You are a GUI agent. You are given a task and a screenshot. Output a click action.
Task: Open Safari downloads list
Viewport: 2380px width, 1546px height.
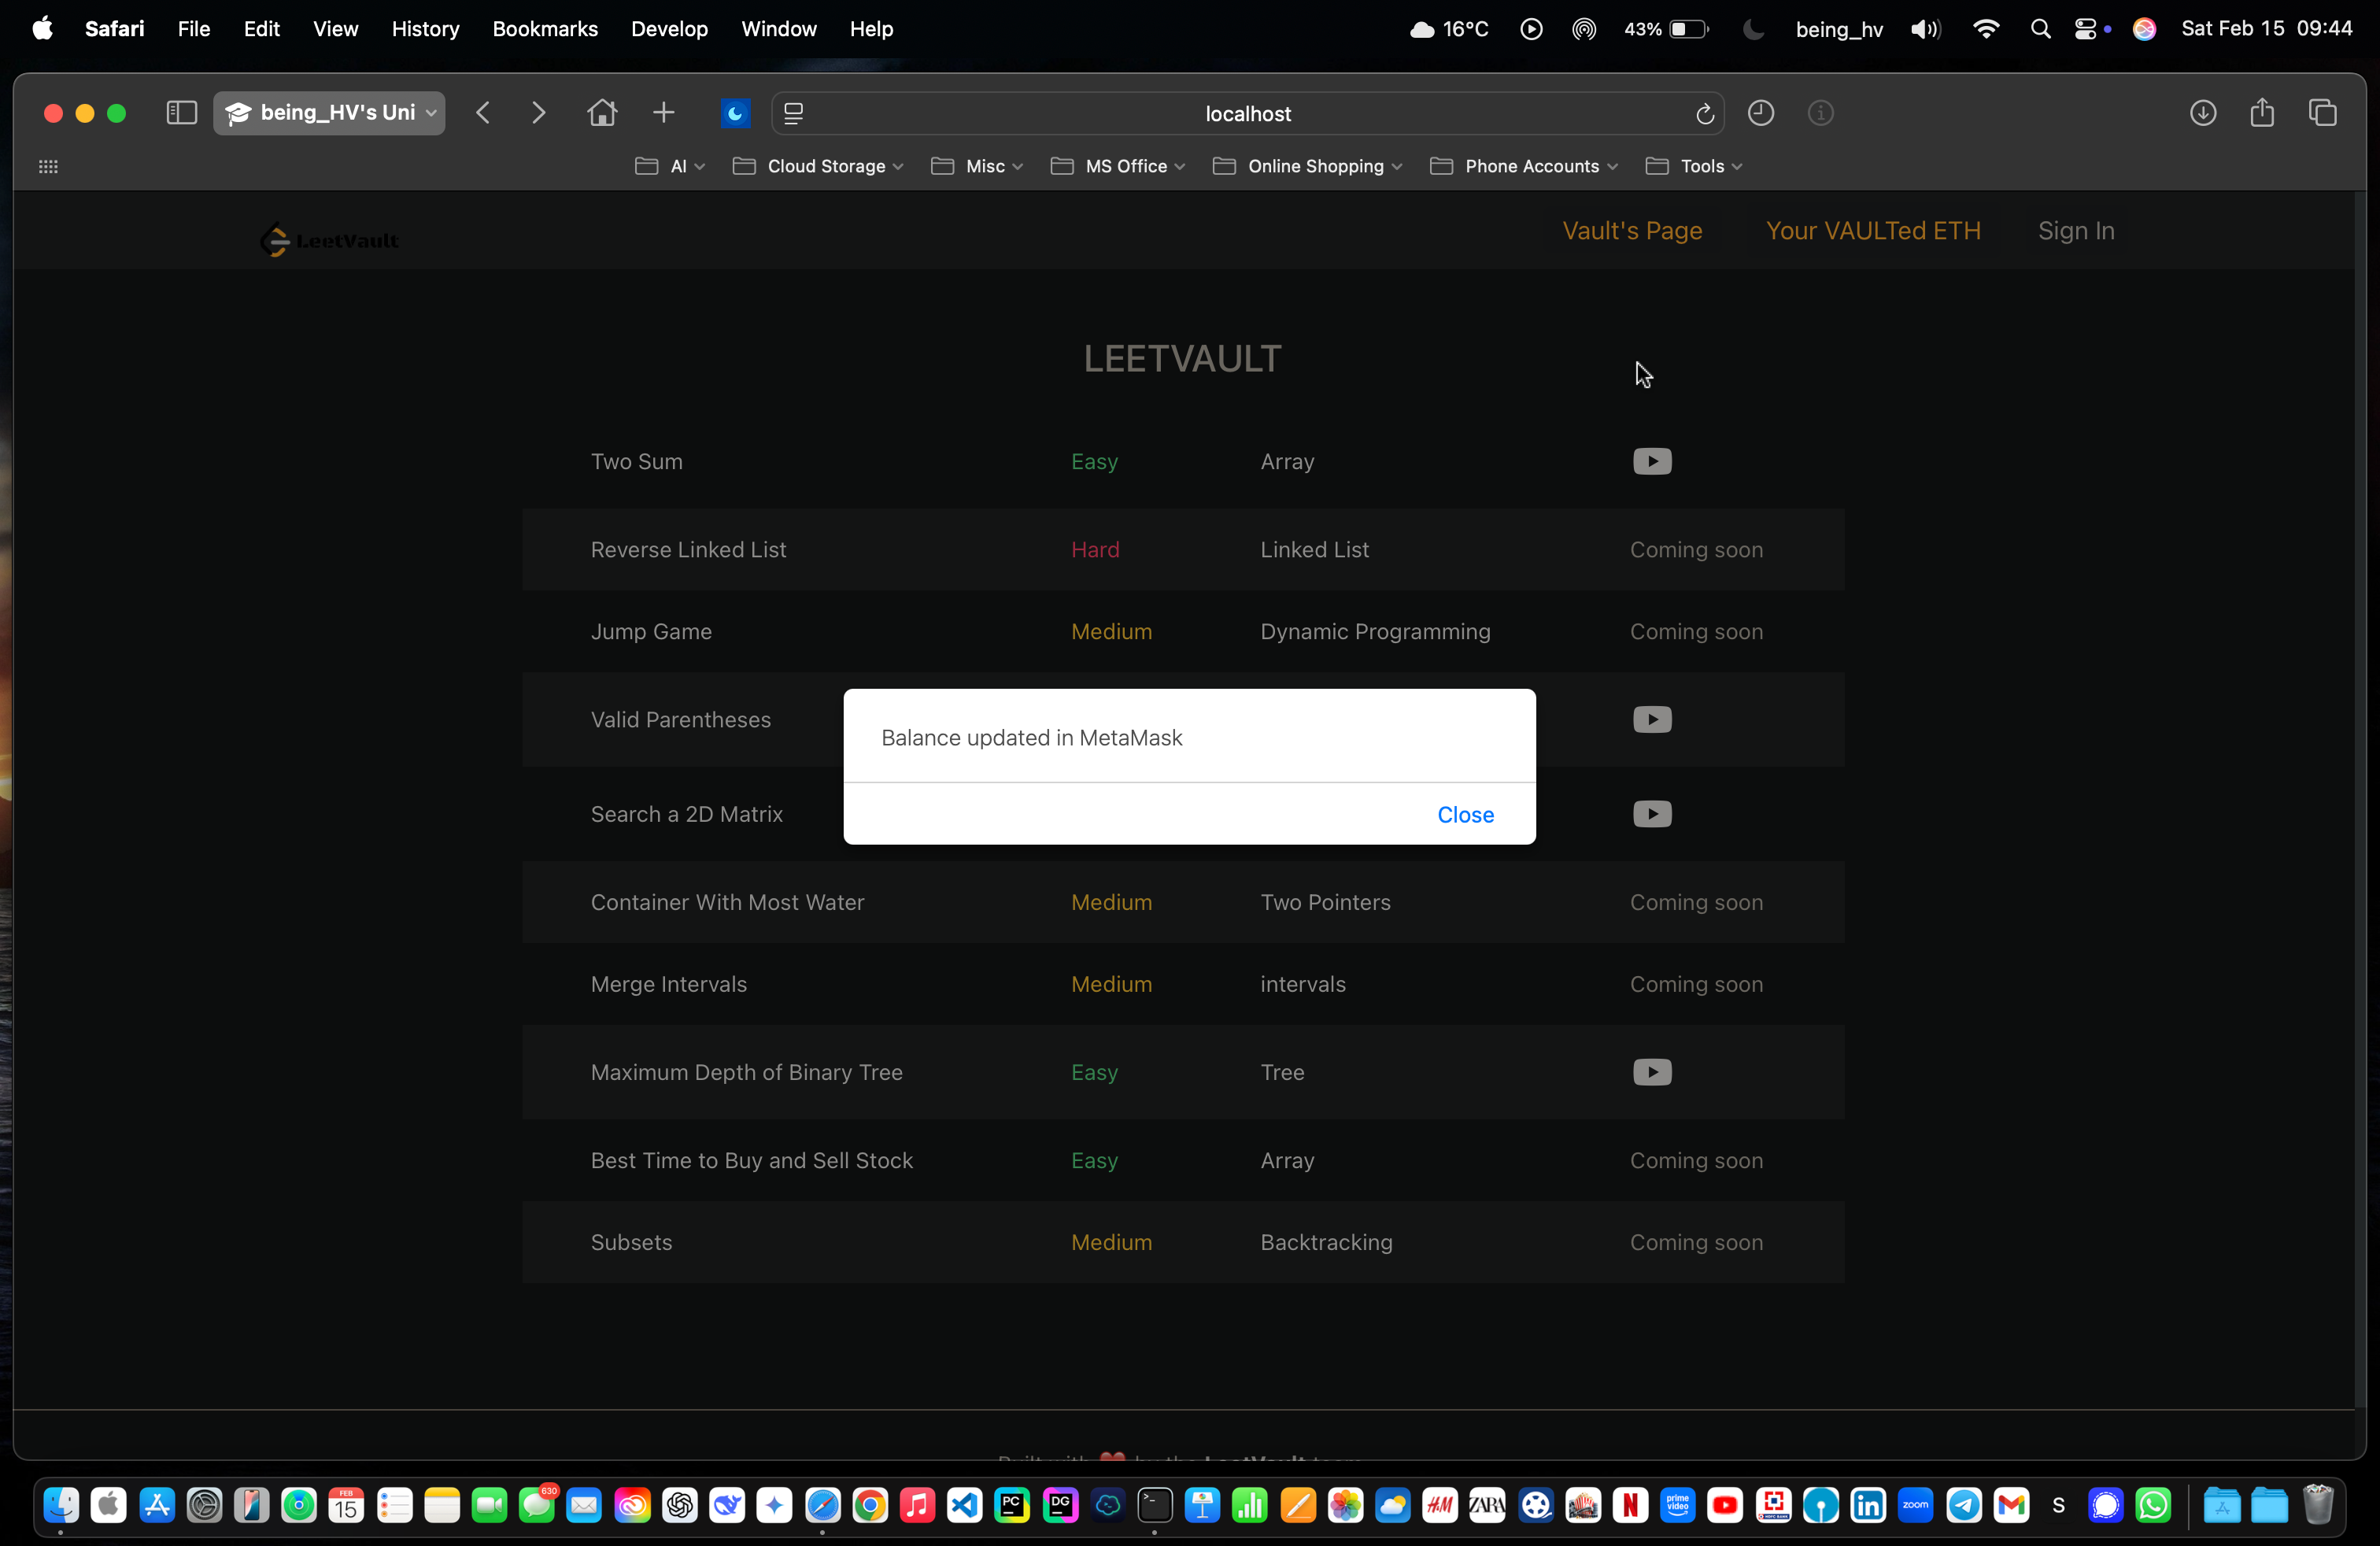[2202, 113]
